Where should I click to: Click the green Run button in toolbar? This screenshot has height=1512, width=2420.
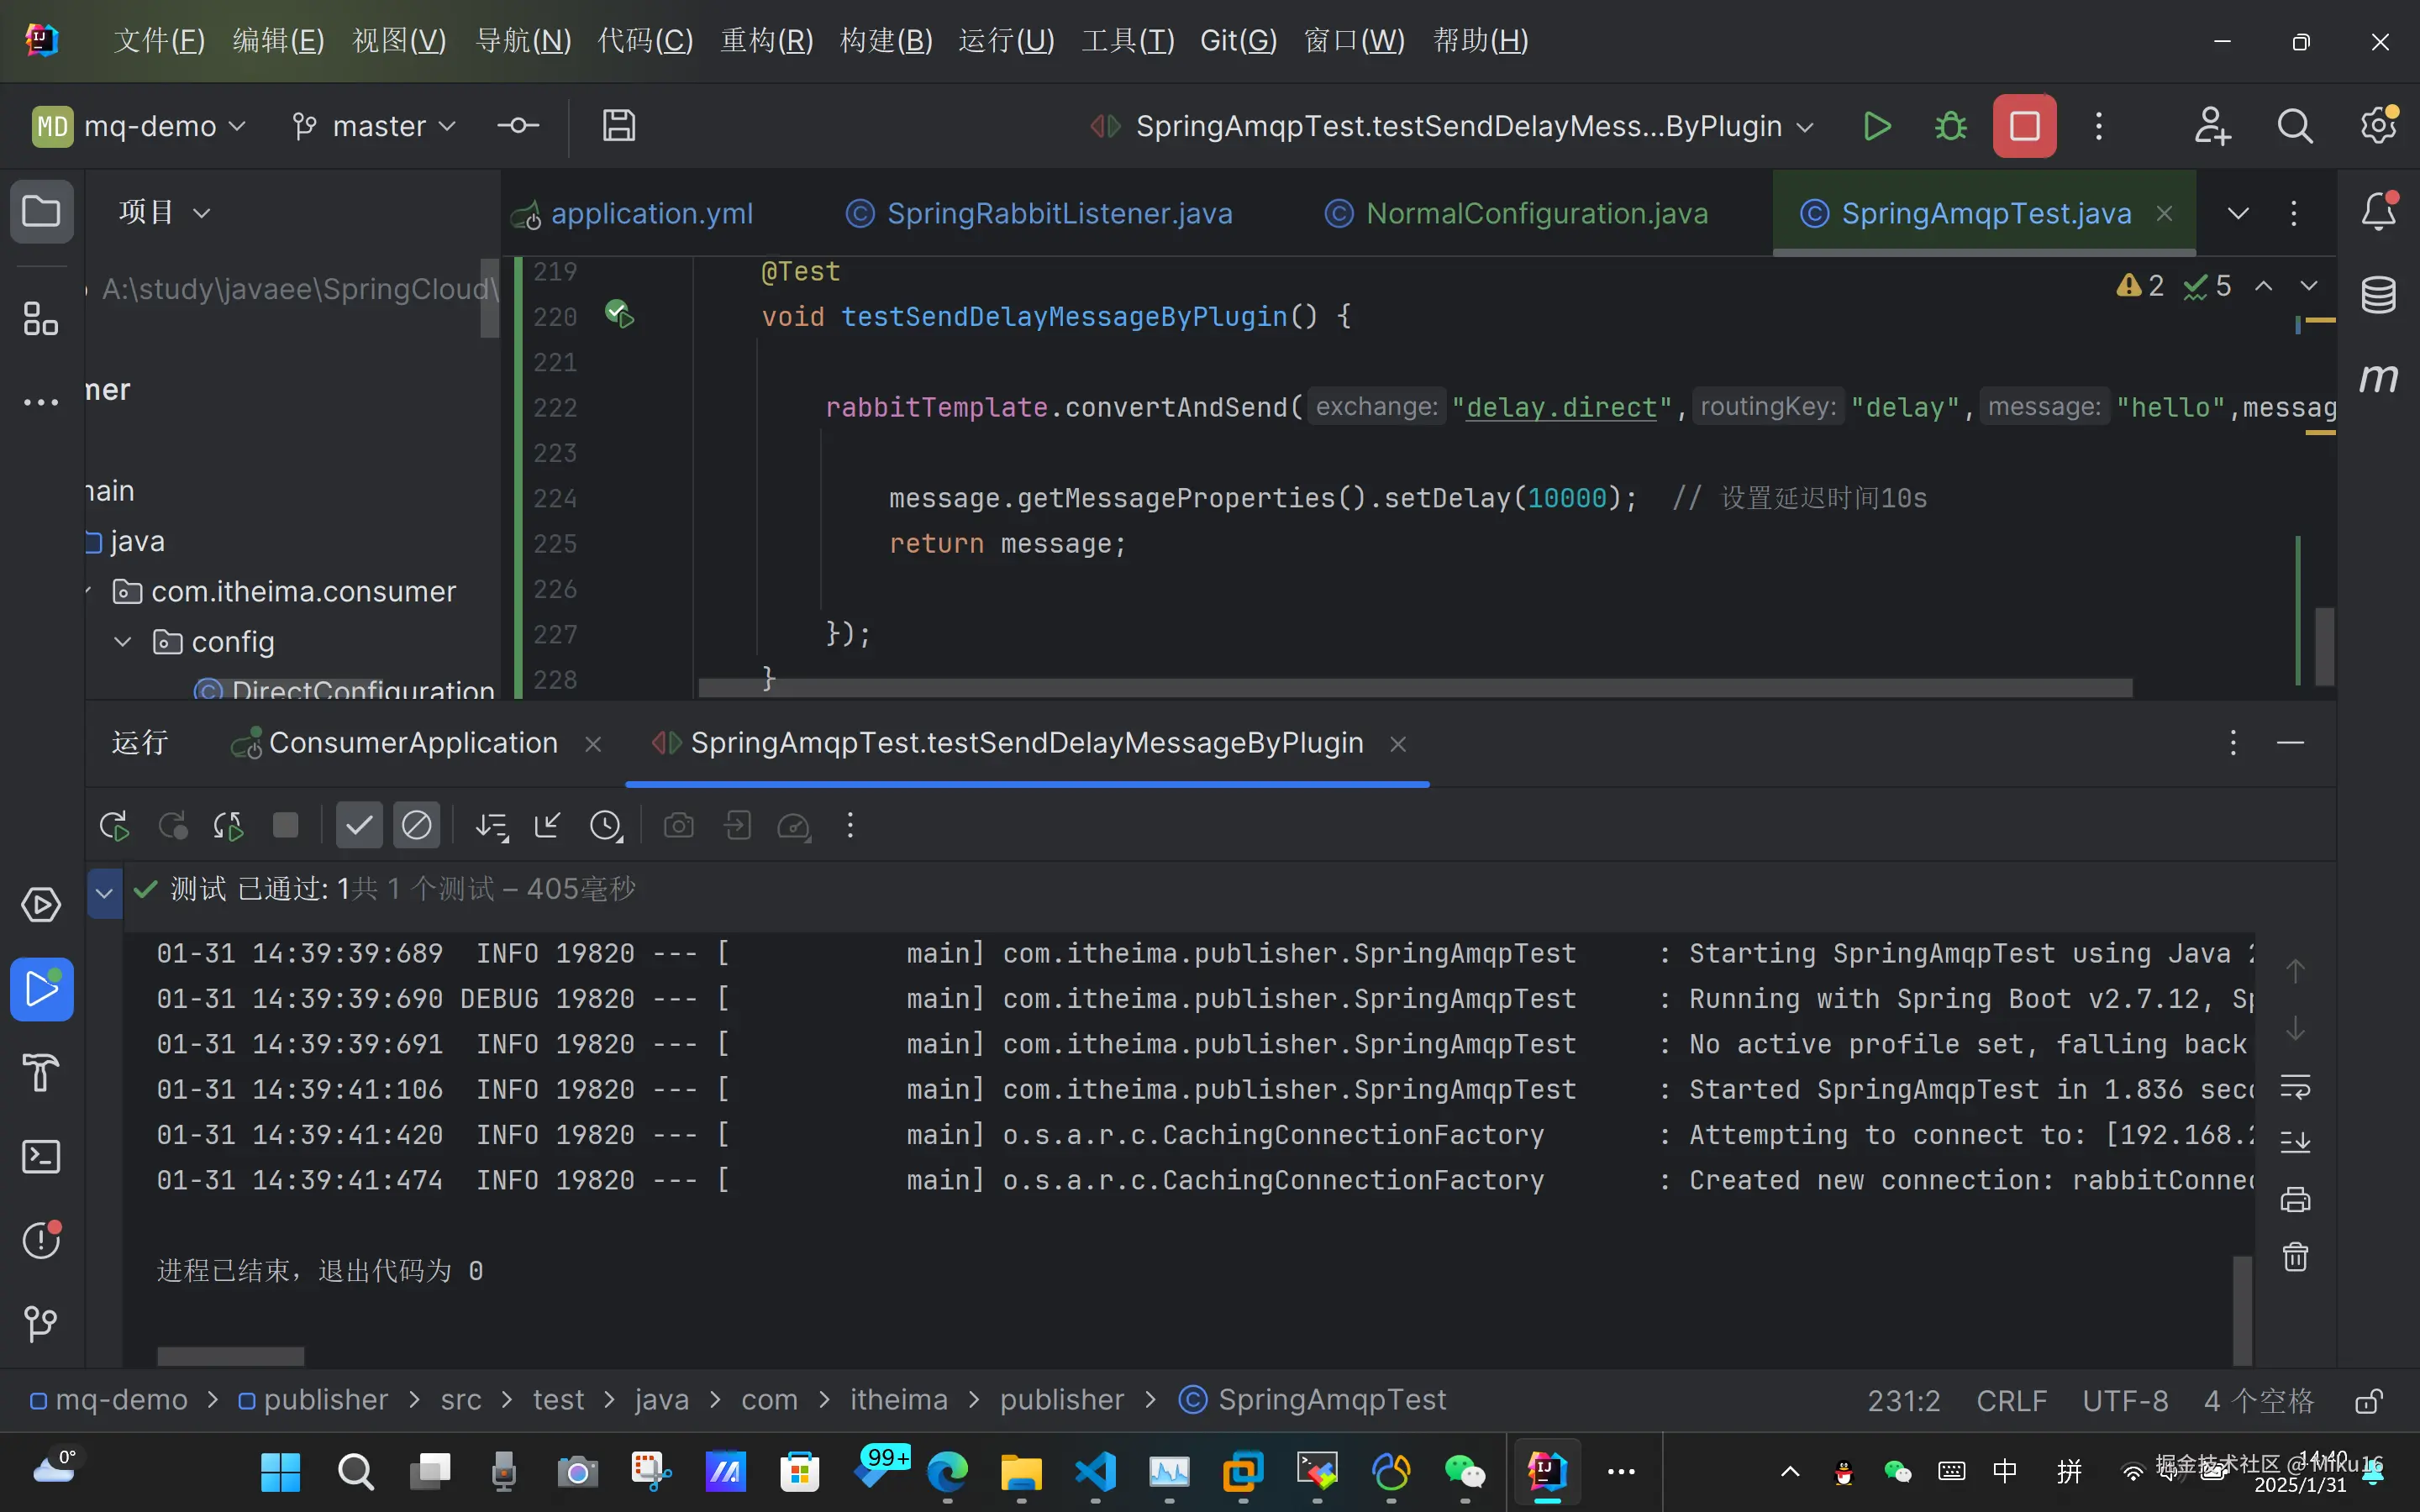[x=1877, y=126]
